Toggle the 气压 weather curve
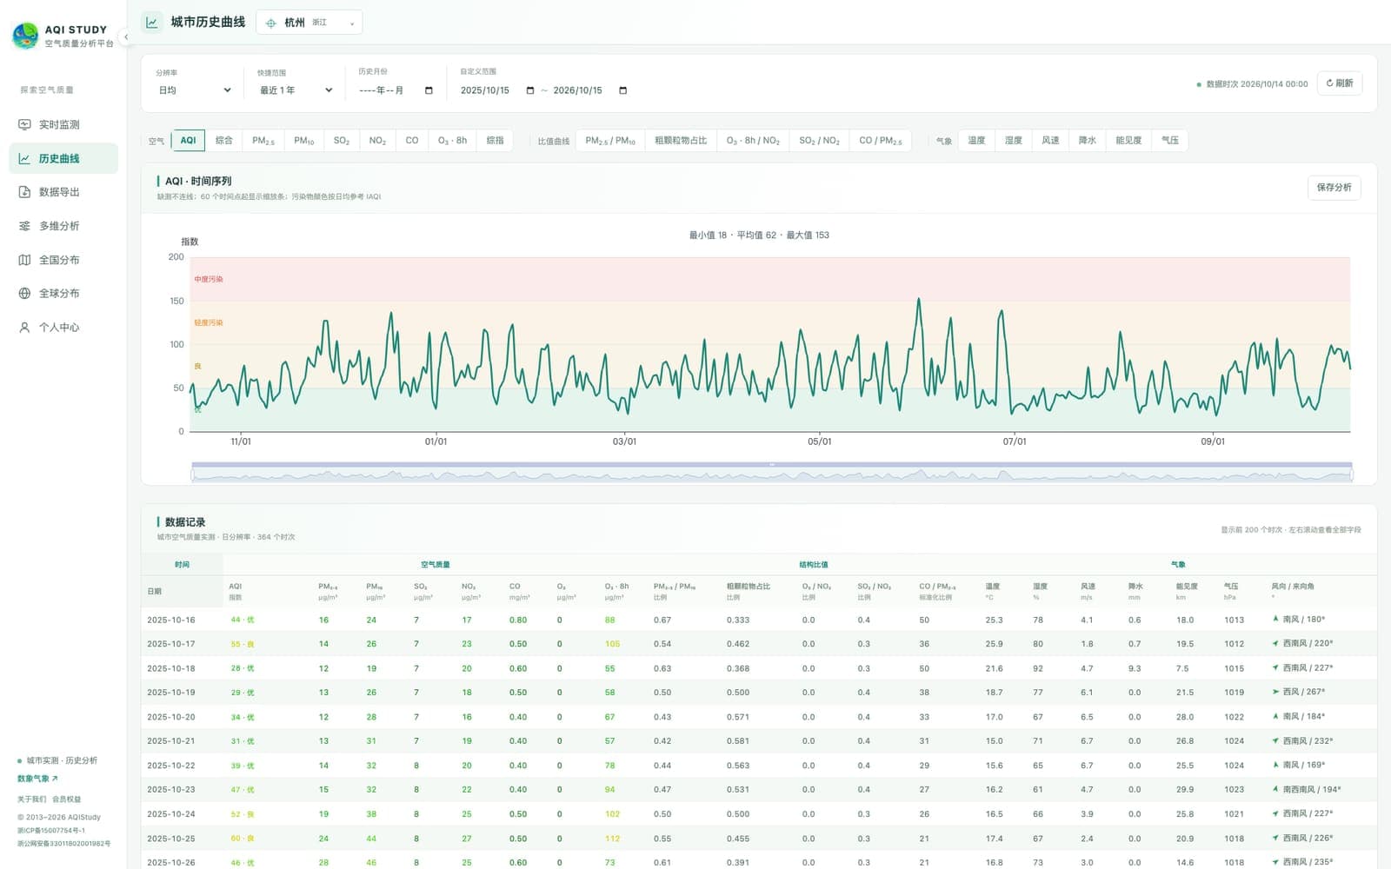The width and height of the screenshot is (1391, 869). [x=1170, y=141]
